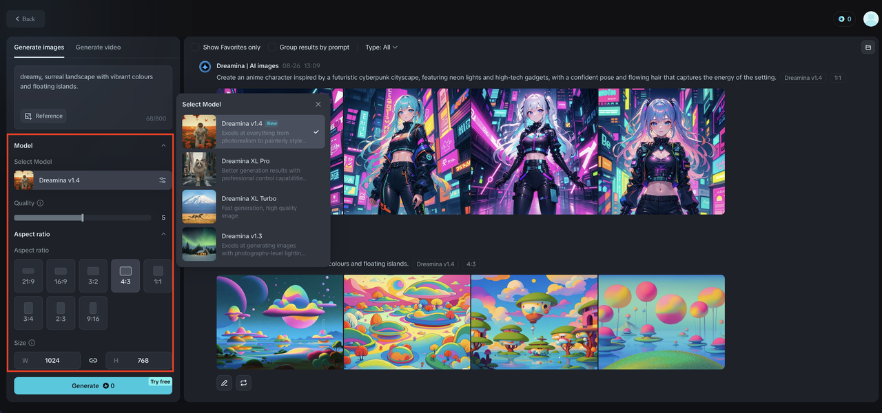
Task: Choose Dreamina v1.4 in model list
Action: [x=253, y=131]
